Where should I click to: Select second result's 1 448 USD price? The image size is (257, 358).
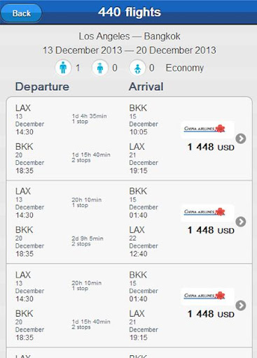(x=211, y=230)
